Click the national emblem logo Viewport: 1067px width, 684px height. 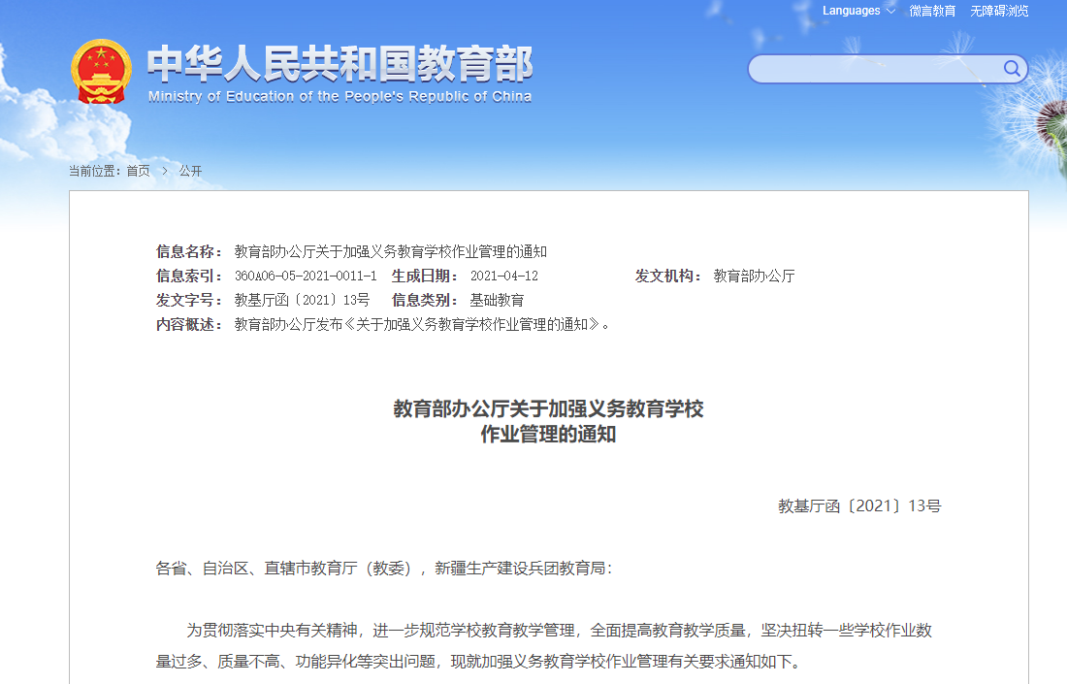click(101, 72)
